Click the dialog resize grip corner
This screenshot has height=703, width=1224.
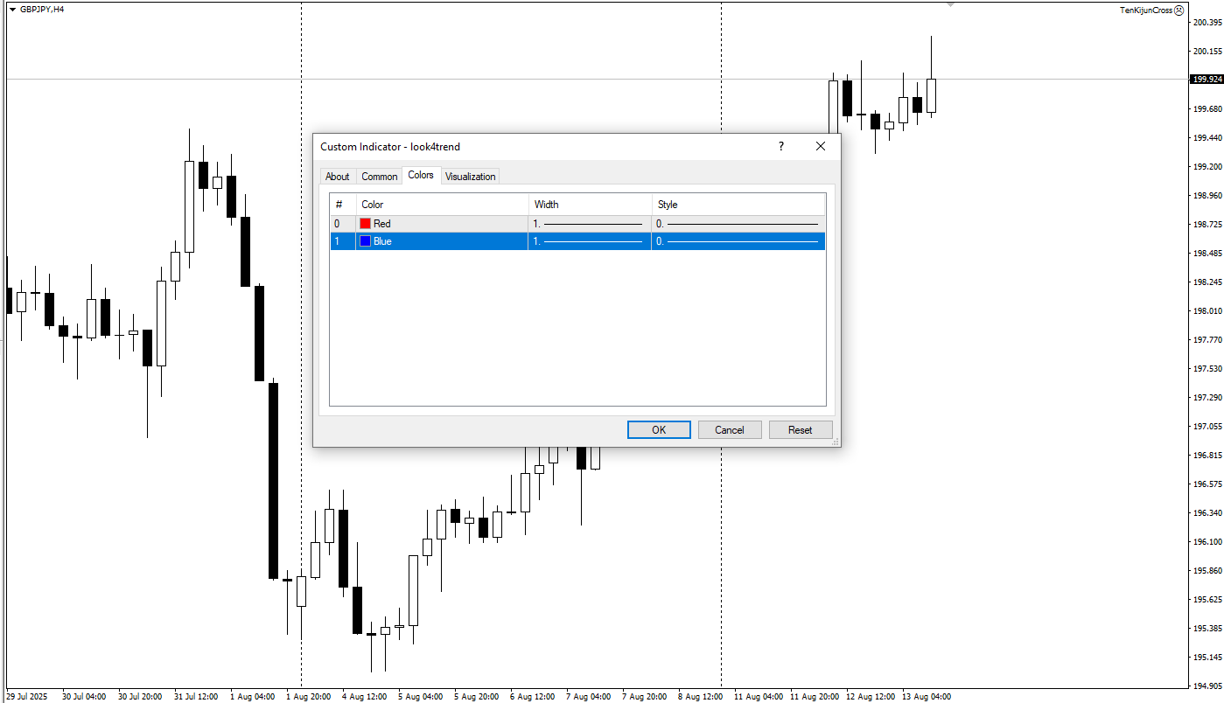836,442
